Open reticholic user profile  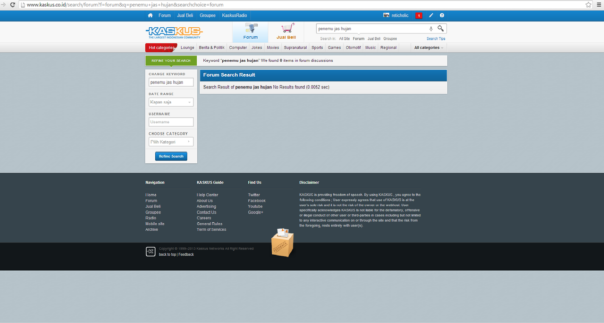[x=400, y=16]
